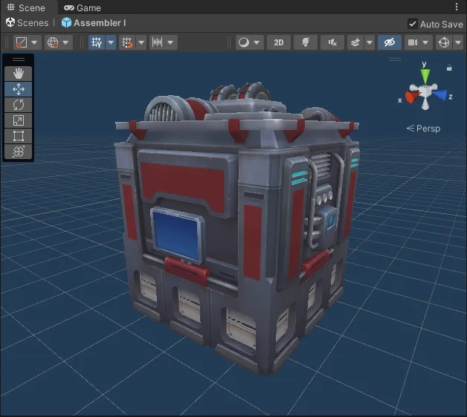This screenshot has height=417, width=467.
Task: Toggle 2D view mode
Action: [x=278, y=42]
